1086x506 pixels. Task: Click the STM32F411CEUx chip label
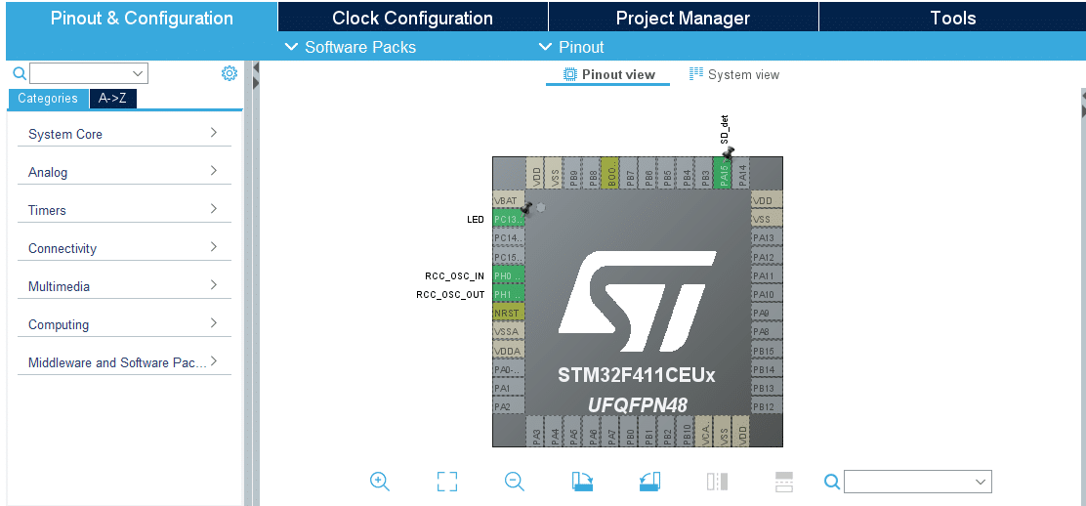tap(637, 376)
